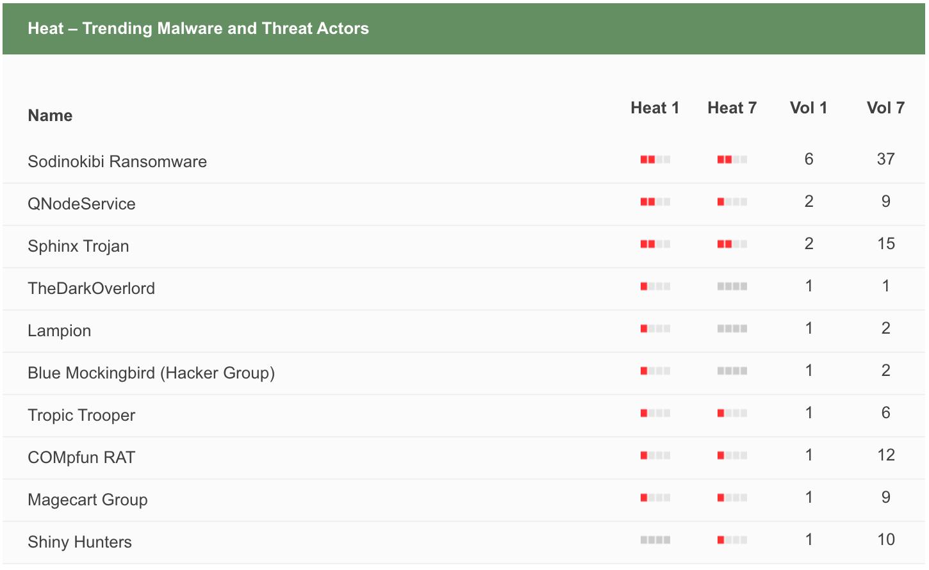Click Heat 7 indicator for QNodeService

point(732,202)
